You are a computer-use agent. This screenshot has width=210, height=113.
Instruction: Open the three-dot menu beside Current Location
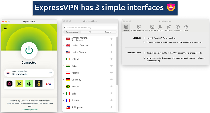pyautogui.click(x=50, y=73)
